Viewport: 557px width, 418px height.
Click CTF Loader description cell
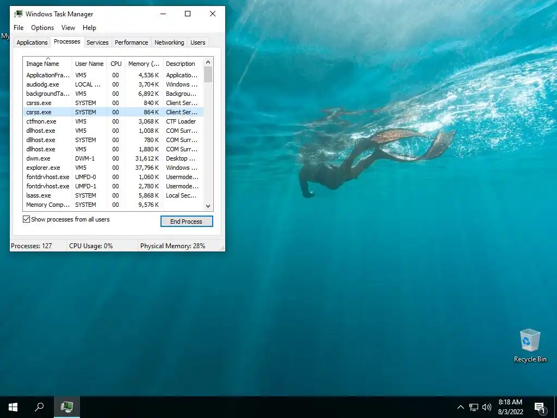click(181, 121)
